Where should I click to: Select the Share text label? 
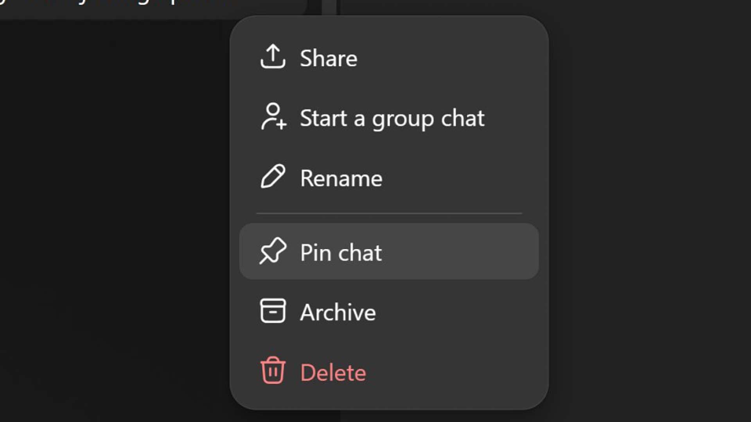(328, 59)
